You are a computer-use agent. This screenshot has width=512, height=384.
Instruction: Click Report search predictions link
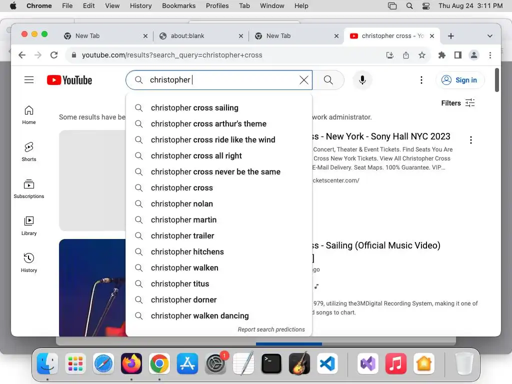(x=271, y=329)
